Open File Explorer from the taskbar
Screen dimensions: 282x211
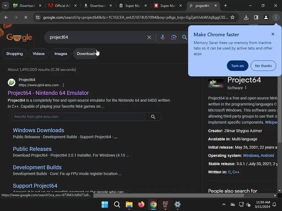(129, 204)
